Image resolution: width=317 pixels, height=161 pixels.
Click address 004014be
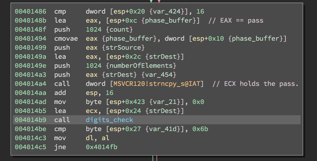(30, 129)
